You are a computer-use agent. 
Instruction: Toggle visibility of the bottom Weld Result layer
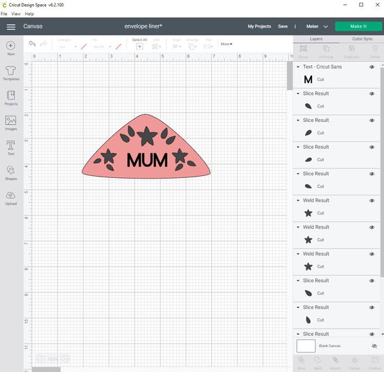tap(372, 254)
